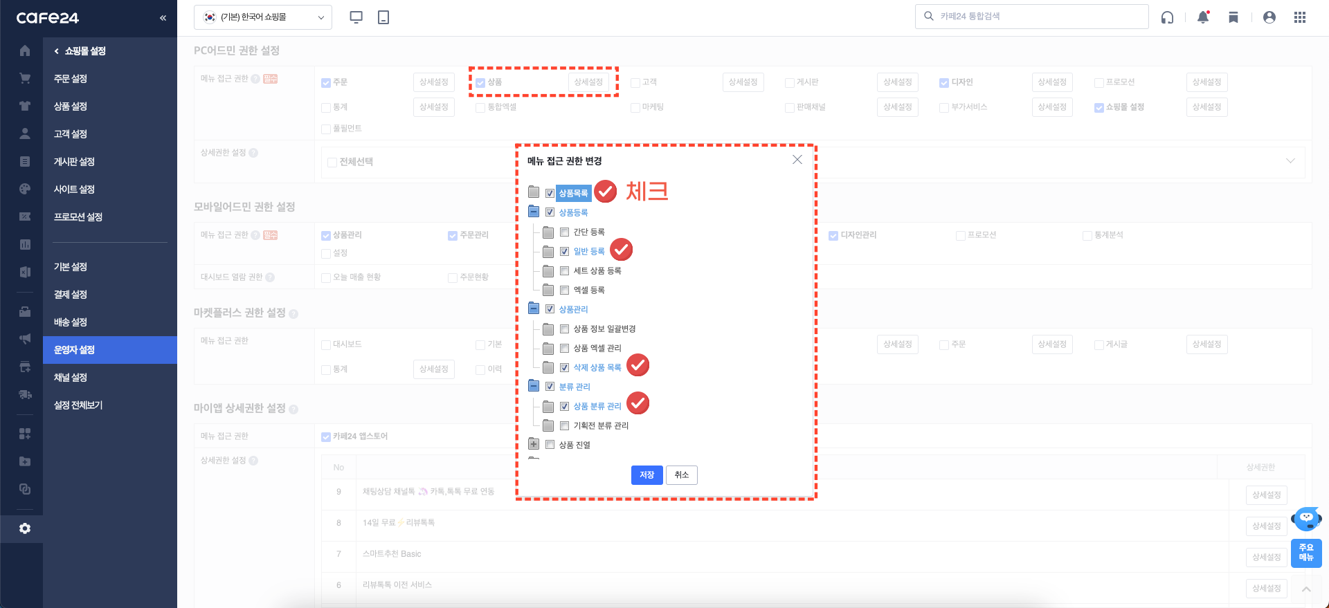The width and height of the screenshot is (1329, 608).
Task: Open the design palette icon in sidebar
Action: (25, 189)
